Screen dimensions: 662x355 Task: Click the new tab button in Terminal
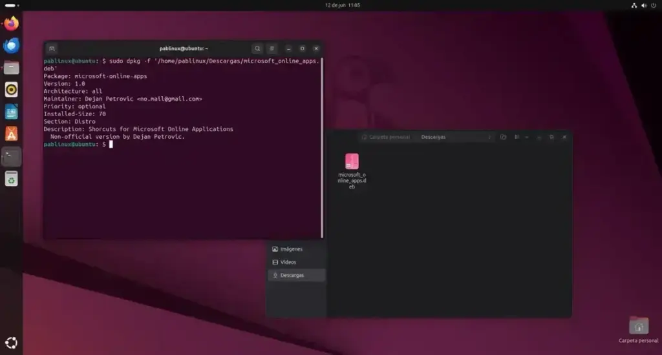point(52,48)
